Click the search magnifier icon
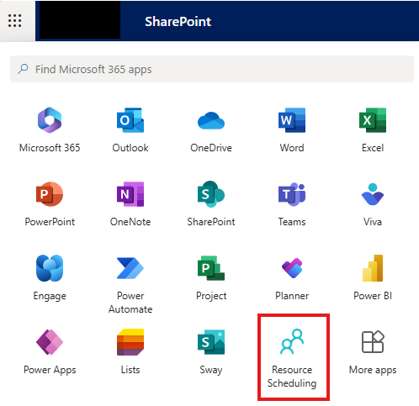419x406 pixels. pos(23,69)
